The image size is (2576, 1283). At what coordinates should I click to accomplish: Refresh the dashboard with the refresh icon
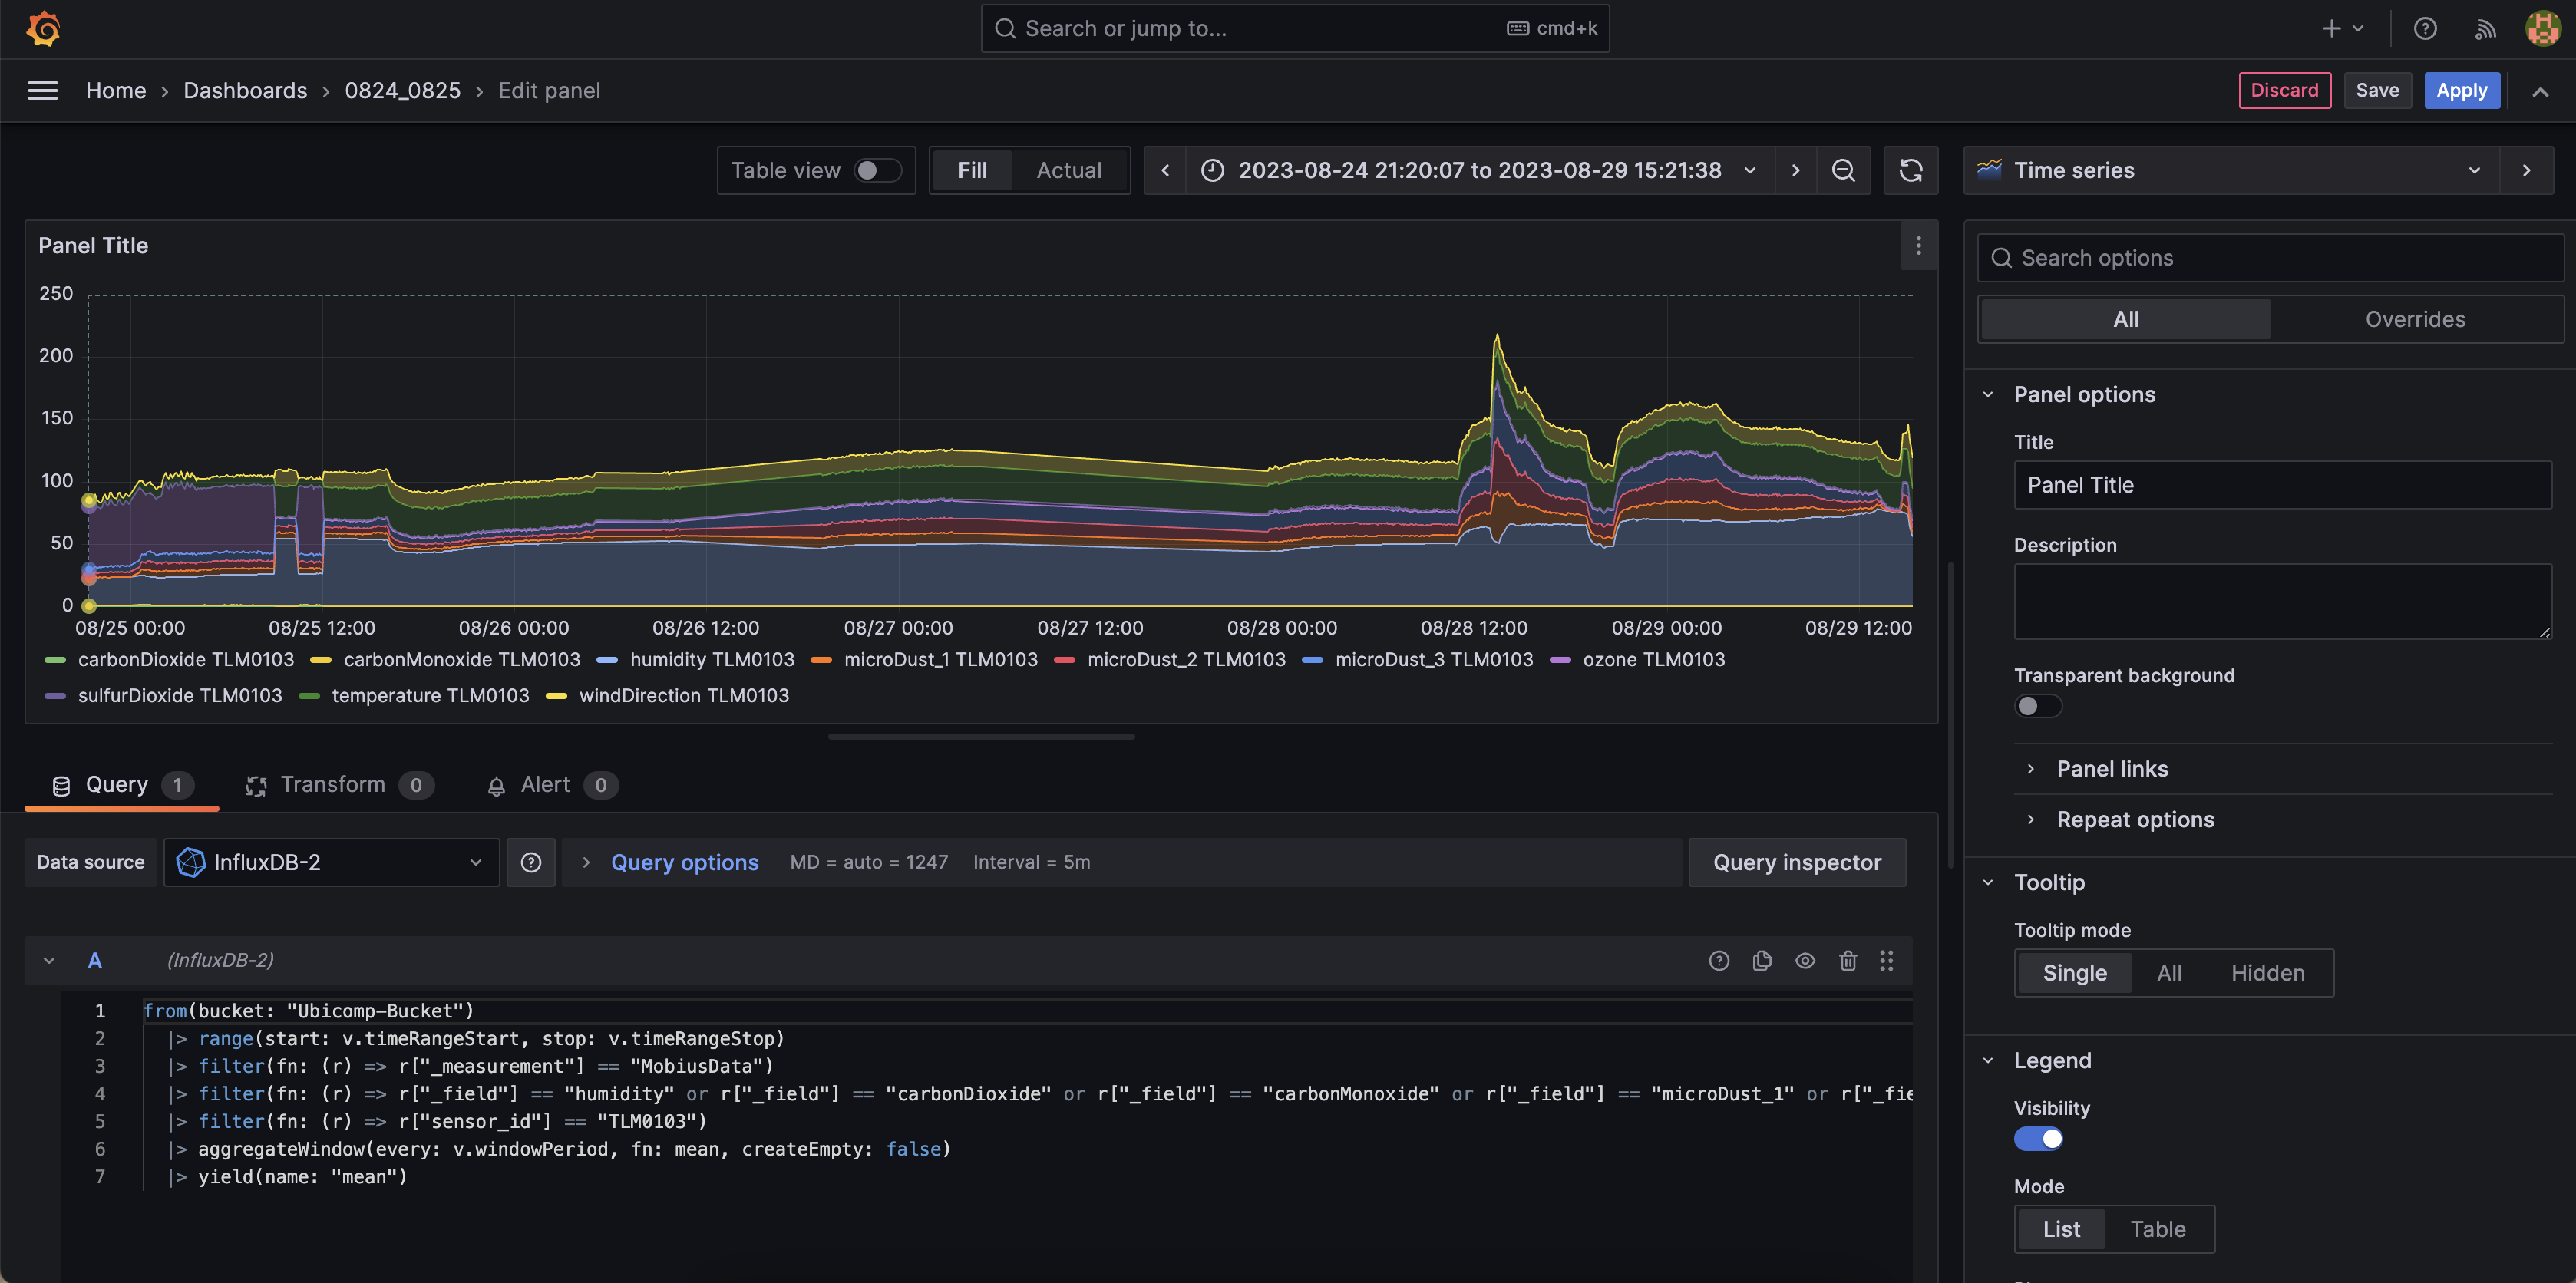point(1910,171)
